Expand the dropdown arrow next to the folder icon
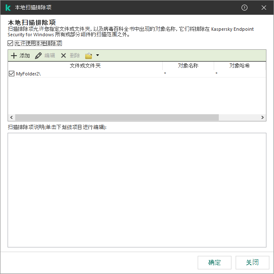 pos(97,55)
